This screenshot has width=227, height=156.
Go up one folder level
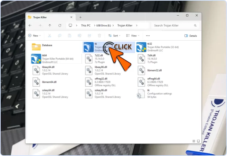(x=50, y=25)
